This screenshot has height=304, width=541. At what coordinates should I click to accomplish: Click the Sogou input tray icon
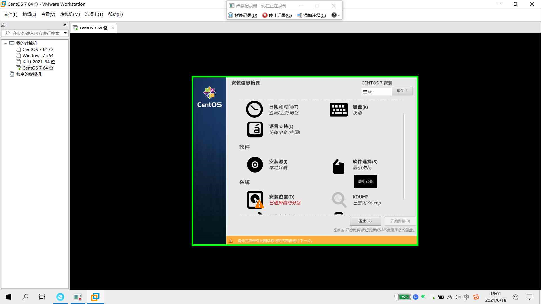click(476, 297)
